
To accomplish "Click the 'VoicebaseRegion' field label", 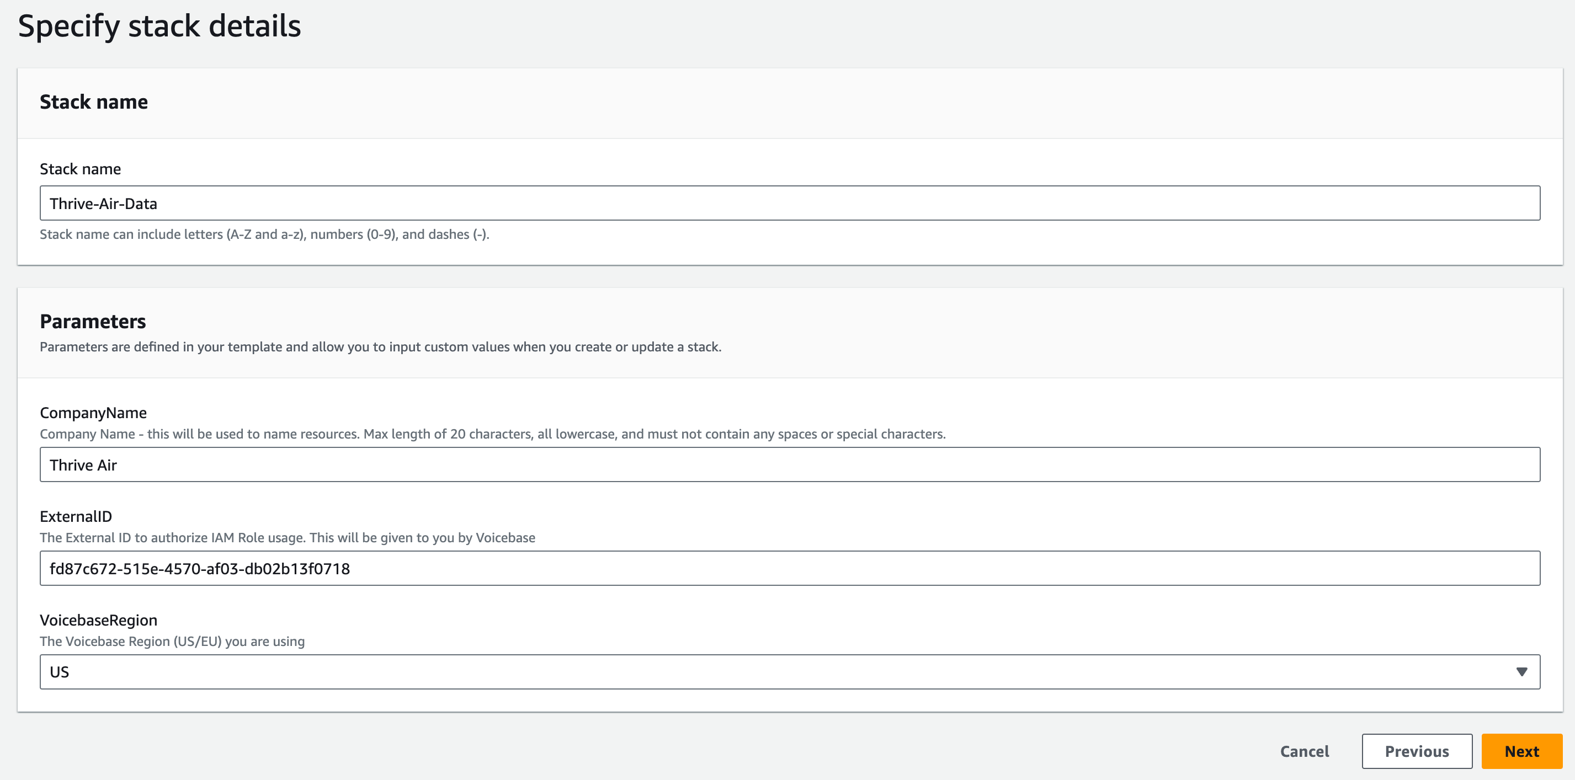I will click(x=98, y=621).
